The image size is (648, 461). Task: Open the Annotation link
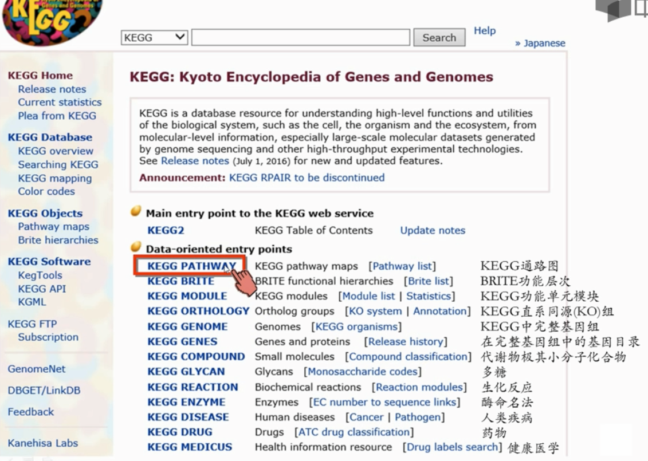[x=439, y=311]
